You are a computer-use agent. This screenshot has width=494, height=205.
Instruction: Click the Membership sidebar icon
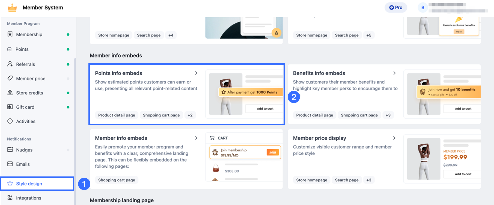click(x=10, y=34)
